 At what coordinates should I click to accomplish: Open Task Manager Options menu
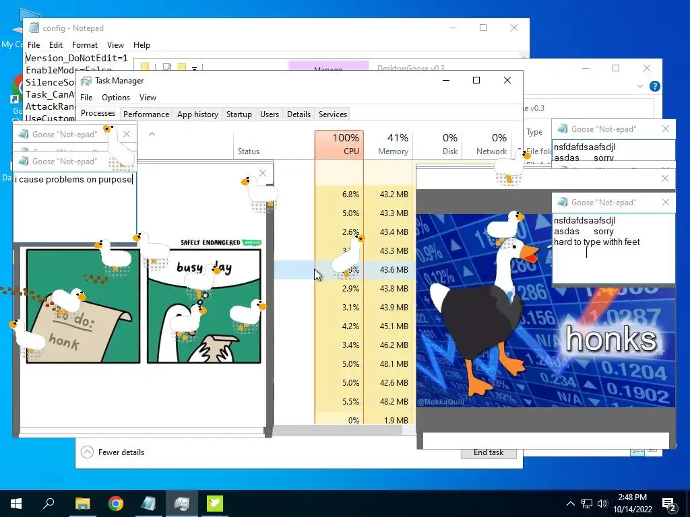116,98
